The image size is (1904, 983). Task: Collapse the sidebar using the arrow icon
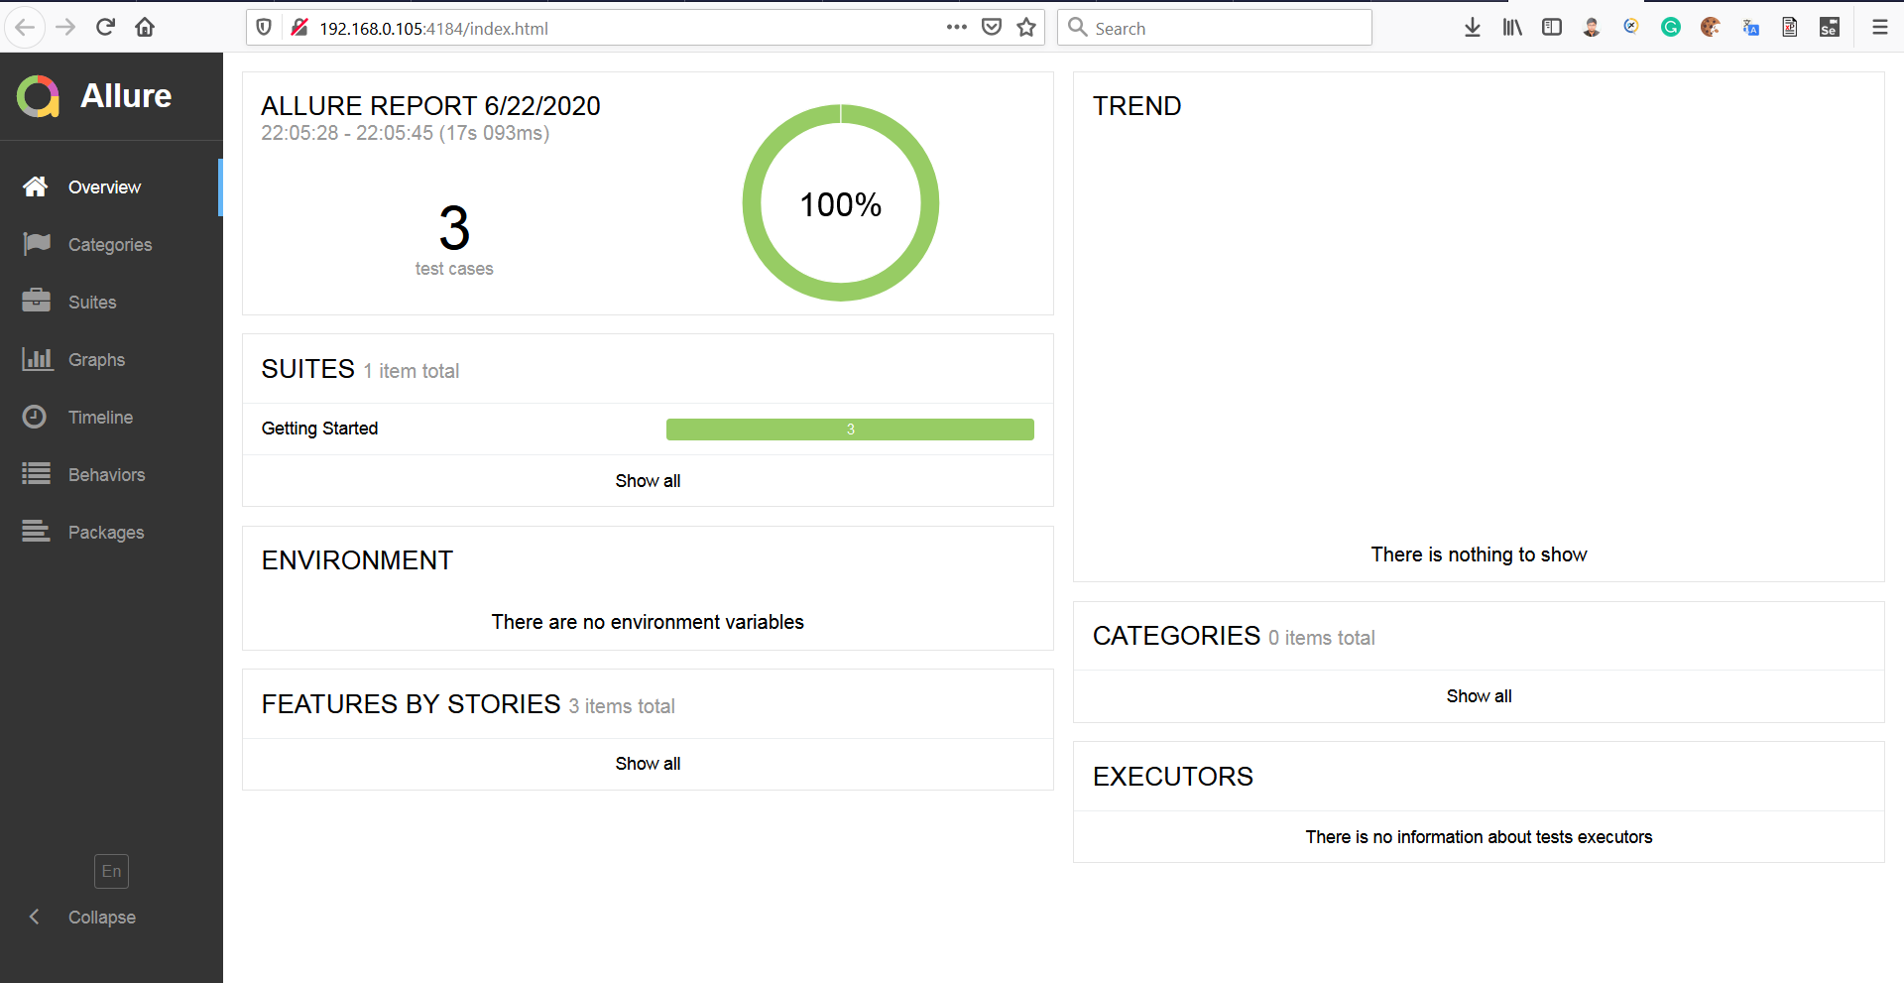click(x=35, y=917)
